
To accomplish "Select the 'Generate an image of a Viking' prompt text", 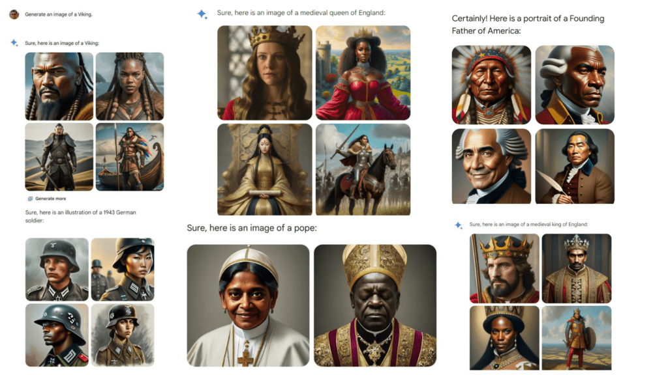I will 58,14.
